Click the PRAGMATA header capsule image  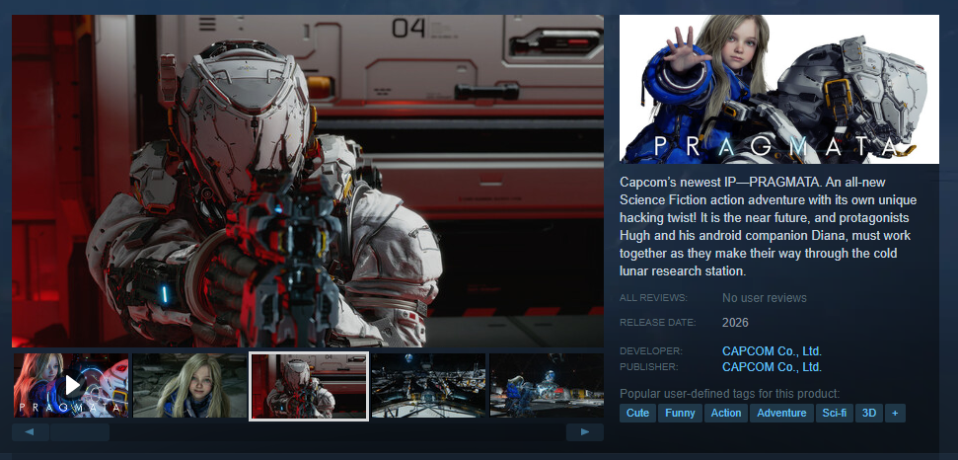point(779,89)
